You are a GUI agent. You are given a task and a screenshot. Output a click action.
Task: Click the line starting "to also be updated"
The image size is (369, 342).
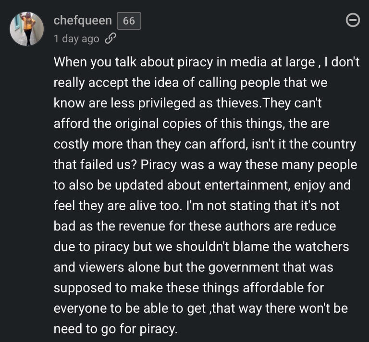click(202, 185)
